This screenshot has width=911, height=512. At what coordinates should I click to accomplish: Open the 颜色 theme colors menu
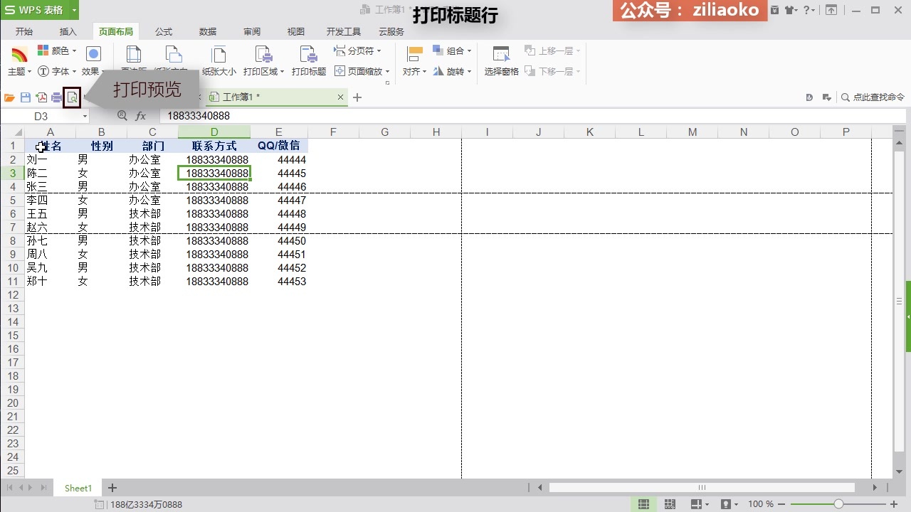pyautogui.click(x=57, y=51)
